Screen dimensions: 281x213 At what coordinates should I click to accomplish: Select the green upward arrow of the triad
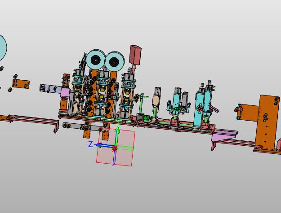pos(117,136)
